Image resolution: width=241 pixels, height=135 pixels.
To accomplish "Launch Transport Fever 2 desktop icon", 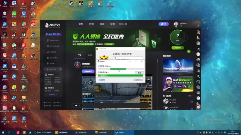I will coord(33,5).
